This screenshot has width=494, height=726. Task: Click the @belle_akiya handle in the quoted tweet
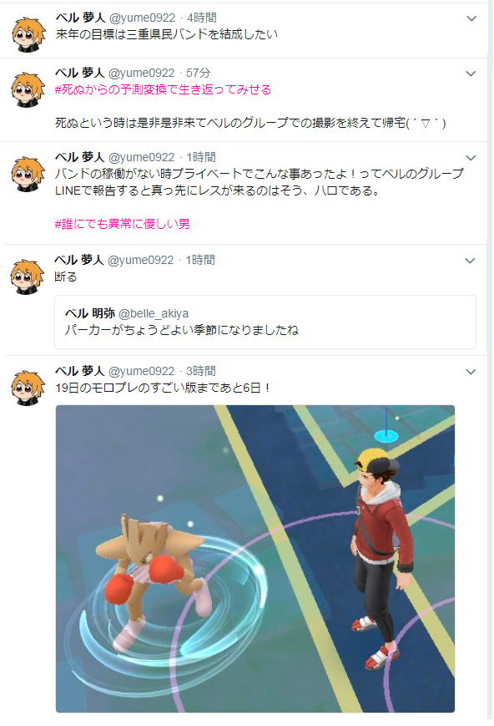coord(154,313)
